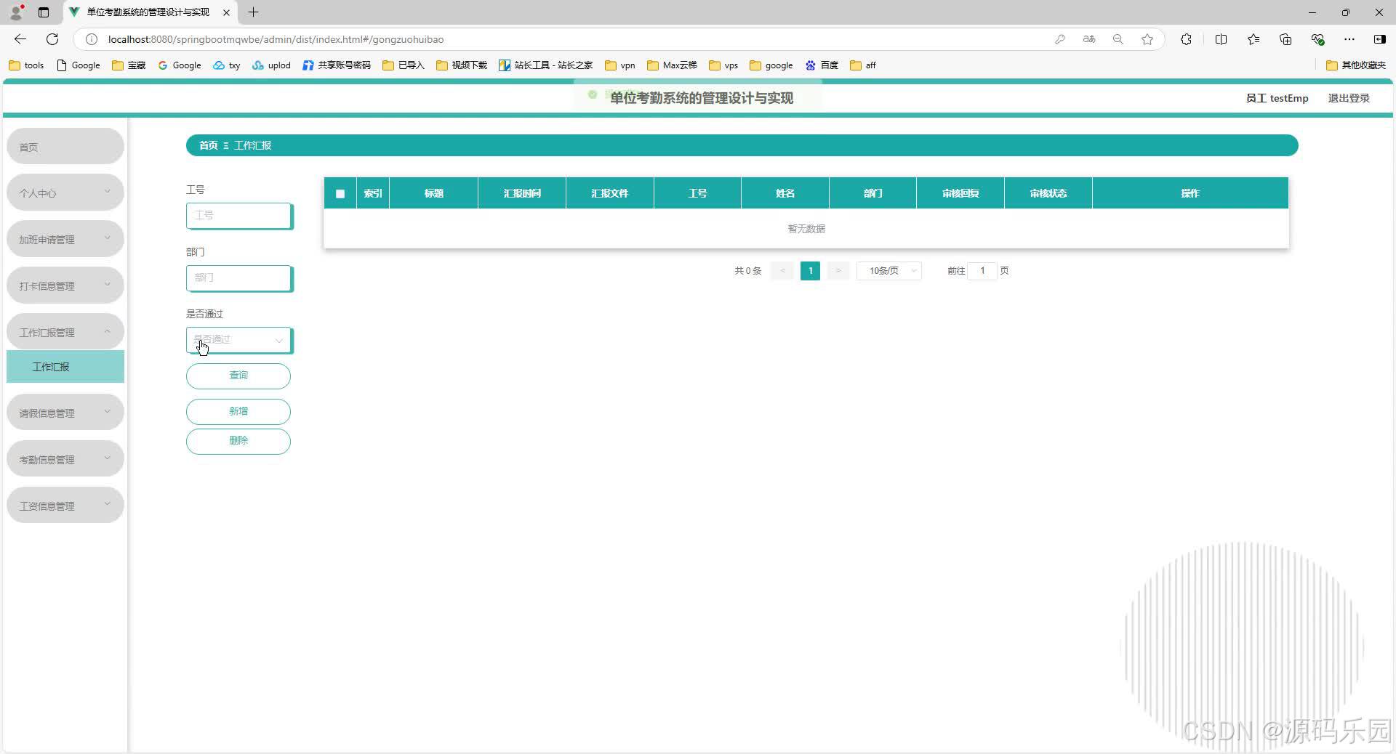Click the 退出登录 logout link
The image size is (1396, 754).
pyautogui.click(x=1349, y=98)
